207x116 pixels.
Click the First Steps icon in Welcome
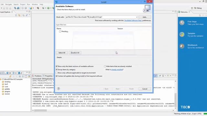pos(182,23)
